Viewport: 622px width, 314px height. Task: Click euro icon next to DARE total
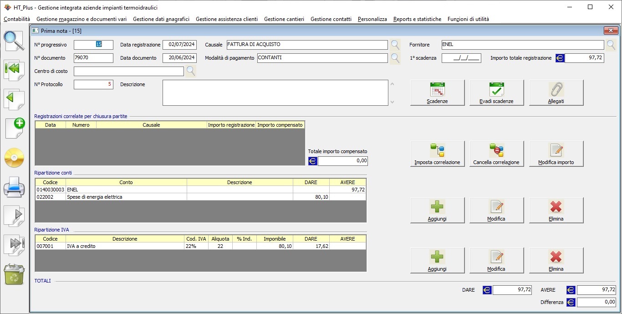(487, 290)
